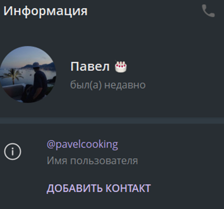Click the gray phone icon at the header's right
This screenshot has width=224, height=209.
208,11
